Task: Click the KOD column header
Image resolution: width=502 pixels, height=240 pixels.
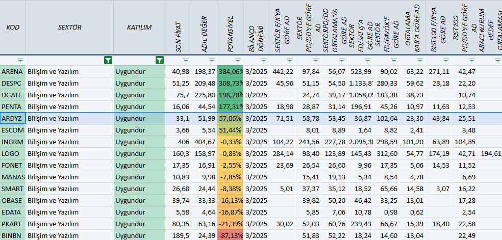Action: pos(13,28)
